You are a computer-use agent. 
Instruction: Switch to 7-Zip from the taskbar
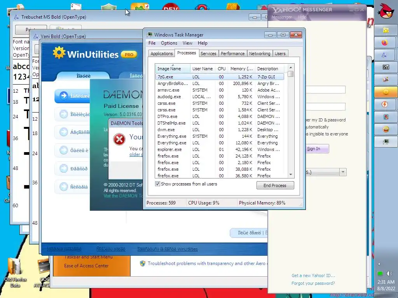[x=386, y=67]
